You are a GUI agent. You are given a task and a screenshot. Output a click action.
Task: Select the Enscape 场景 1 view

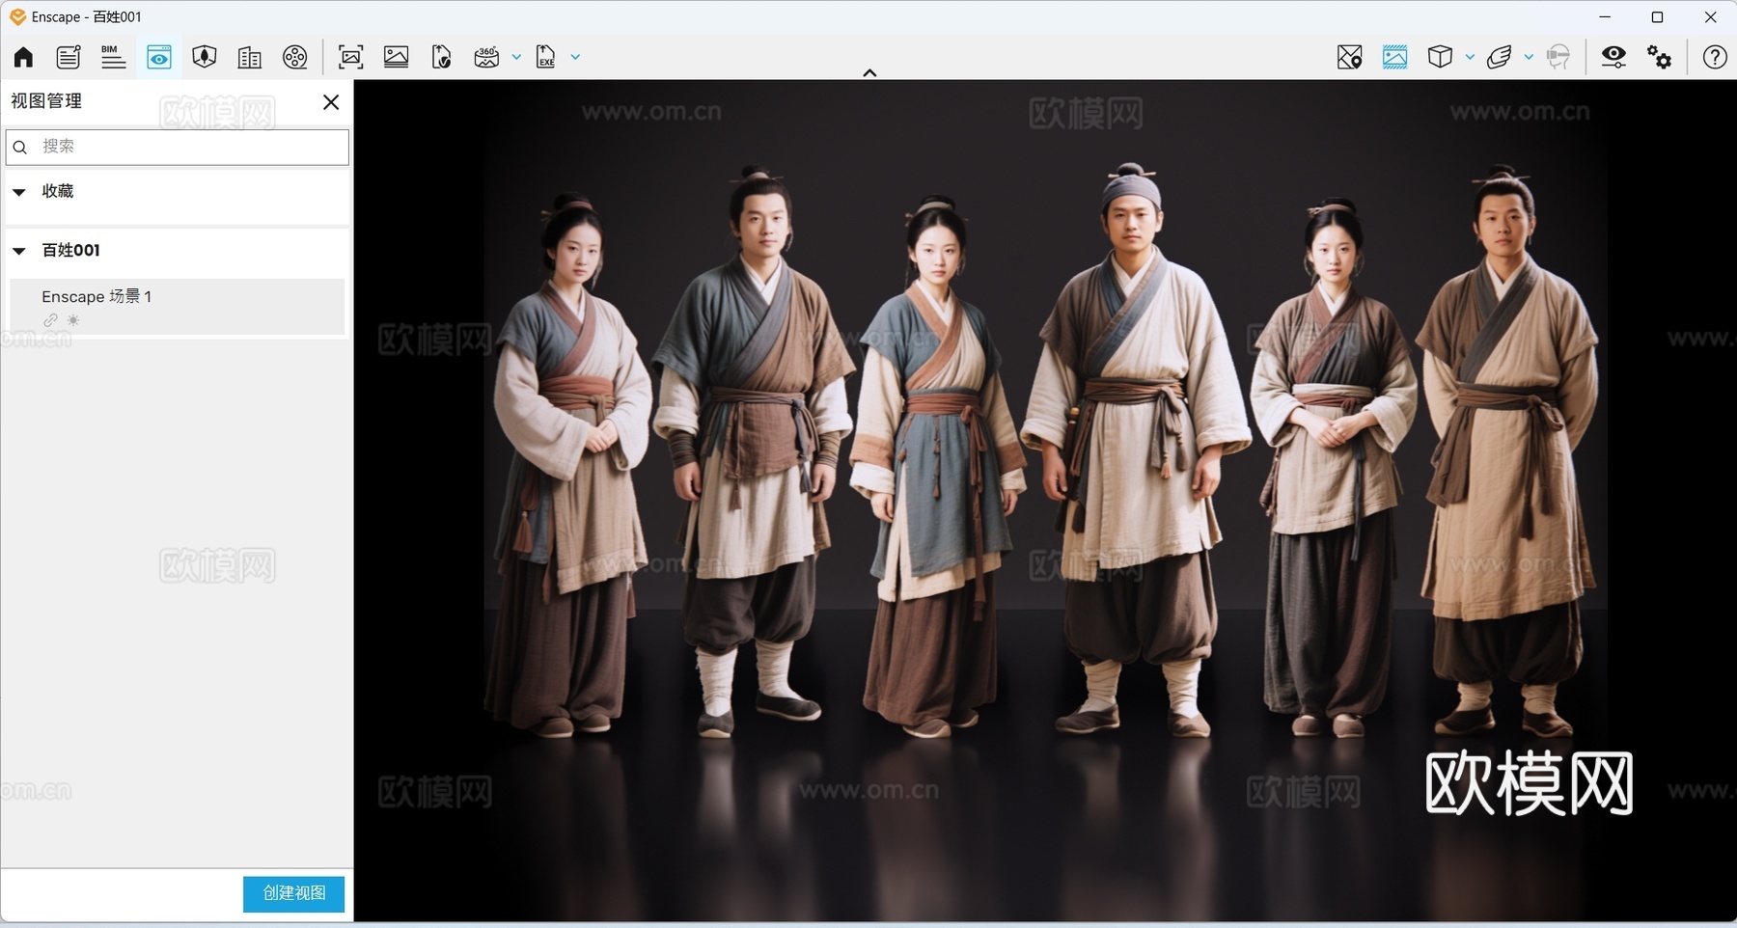point(177,307)
